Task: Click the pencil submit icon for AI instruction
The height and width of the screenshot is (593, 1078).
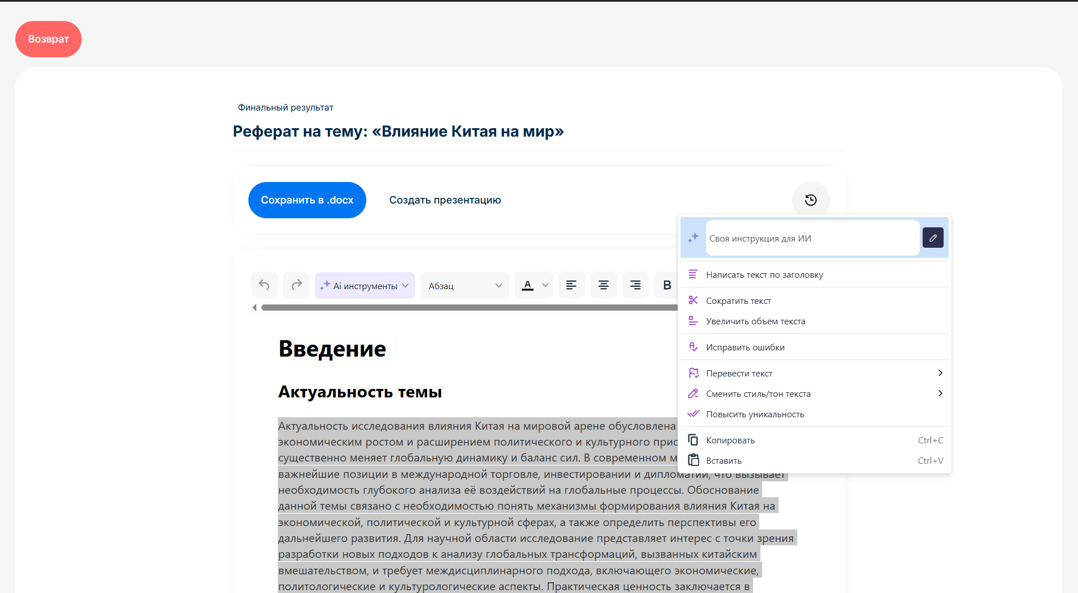Action: coord(933,238)
